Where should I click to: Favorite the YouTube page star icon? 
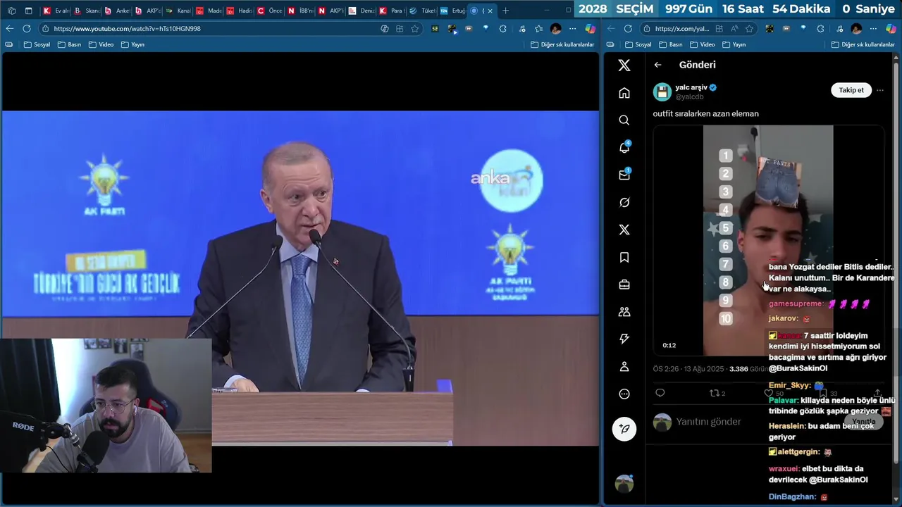(x=415, y=29)
